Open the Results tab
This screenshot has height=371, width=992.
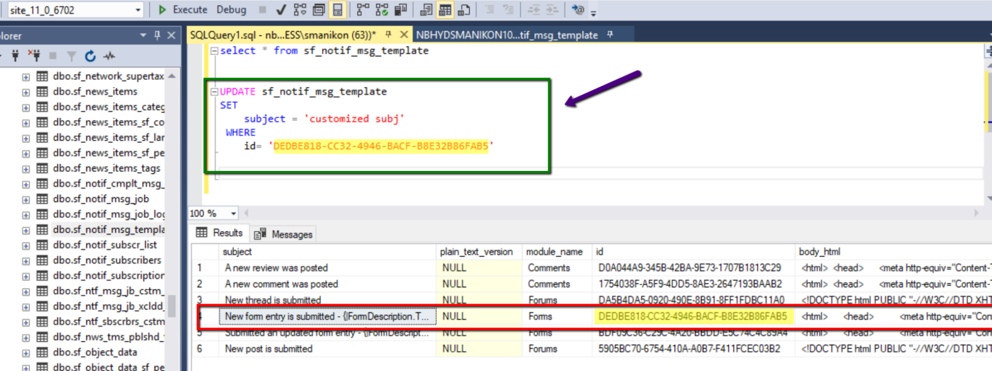pos(220,233)
